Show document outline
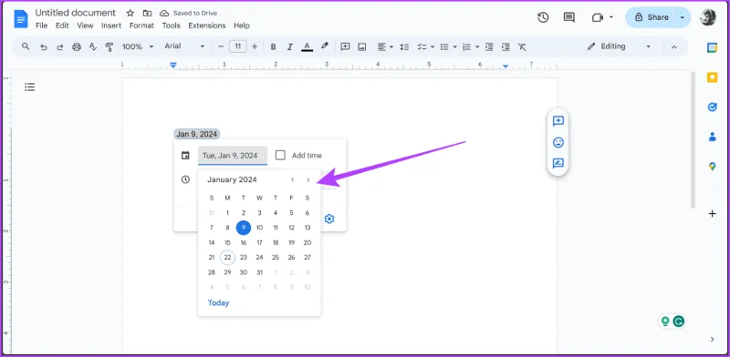 point(30,87)
